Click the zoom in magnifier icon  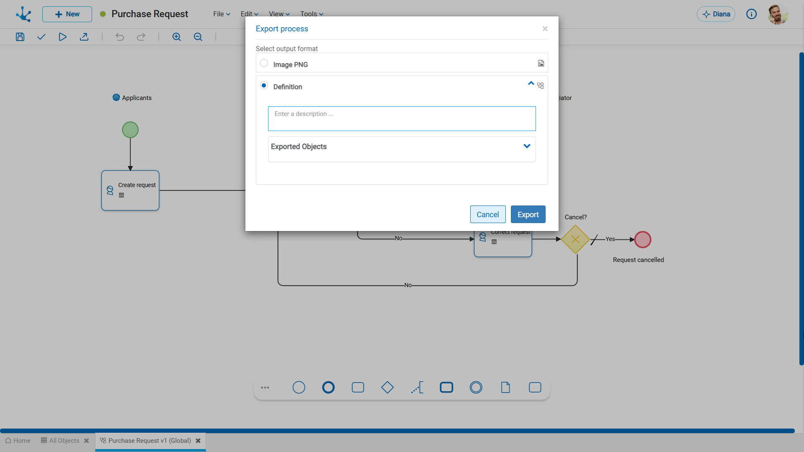point(177,37)
